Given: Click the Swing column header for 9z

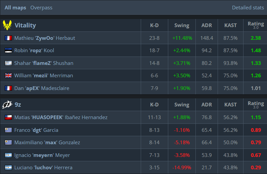Looking at the screenshot, I should coord(182,105).
